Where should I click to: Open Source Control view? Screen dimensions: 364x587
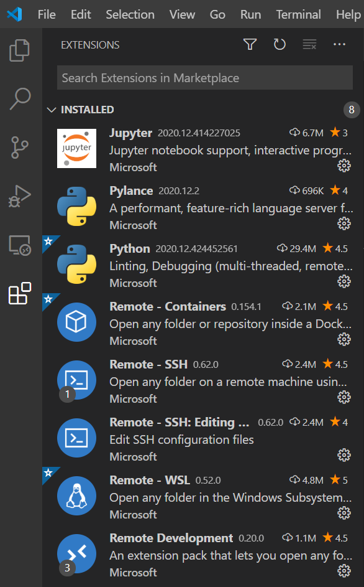(x=19, y=148)
